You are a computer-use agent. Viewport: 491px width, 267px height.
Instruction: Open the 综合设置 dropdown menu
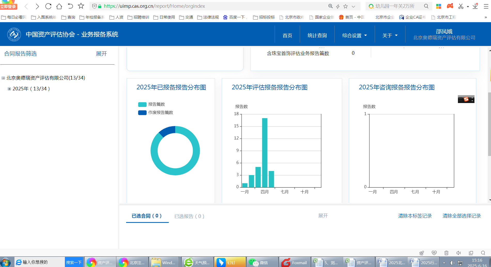354,35
